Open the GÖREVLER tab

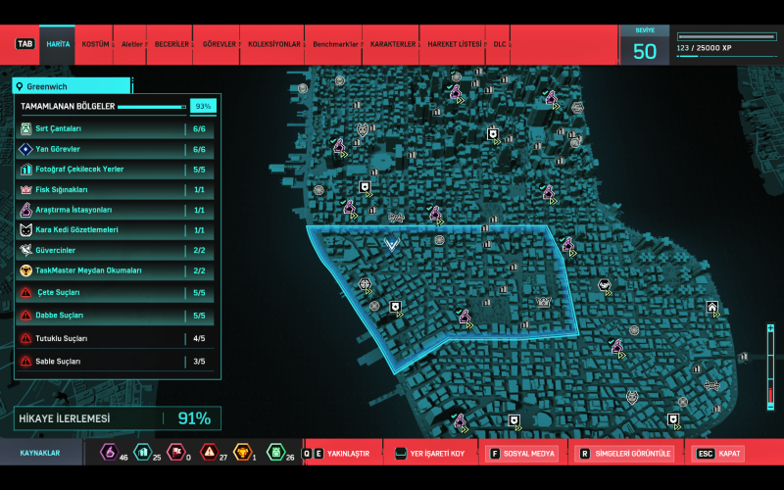tap(219, 44)
